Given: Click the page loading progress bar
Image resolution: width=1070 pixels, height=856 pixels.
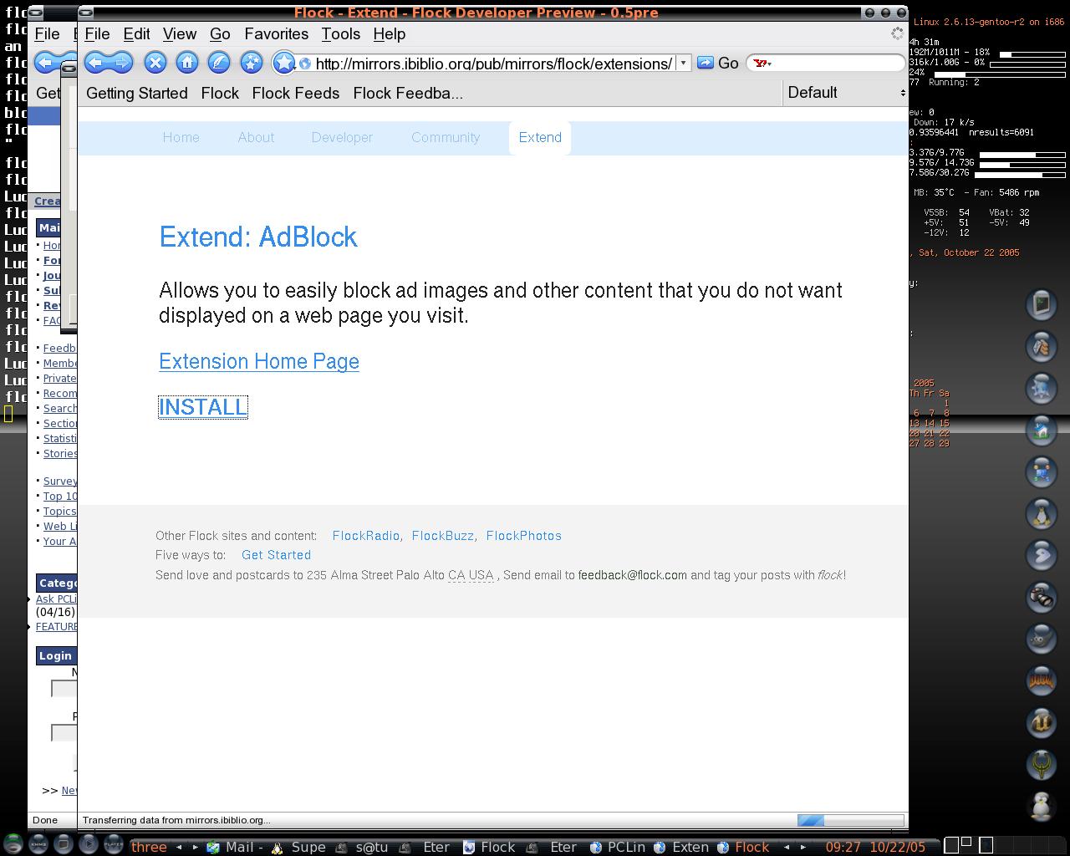Looking at the screenshot, I should click(850, 820).
